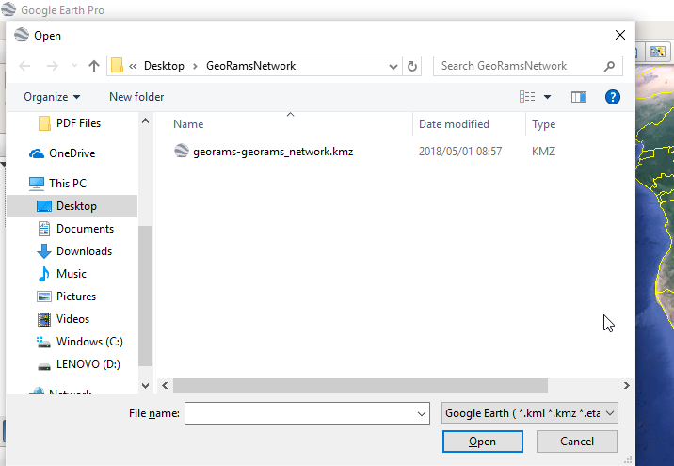Viewport: 674px width, 466px height.
Task: Click the Cancel button
Action: 576,442
